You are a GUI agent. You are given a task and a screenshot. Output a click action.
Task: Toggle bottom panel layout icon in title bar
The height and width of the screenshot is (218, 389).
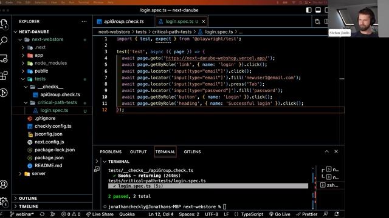(318, 10)
